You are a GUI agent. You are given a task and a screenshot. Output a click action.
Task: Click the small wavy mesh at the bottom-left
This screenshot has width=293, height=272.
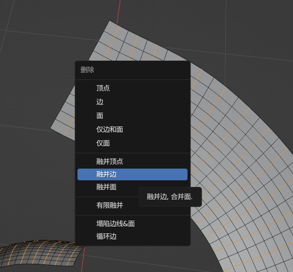coord(37,253)
